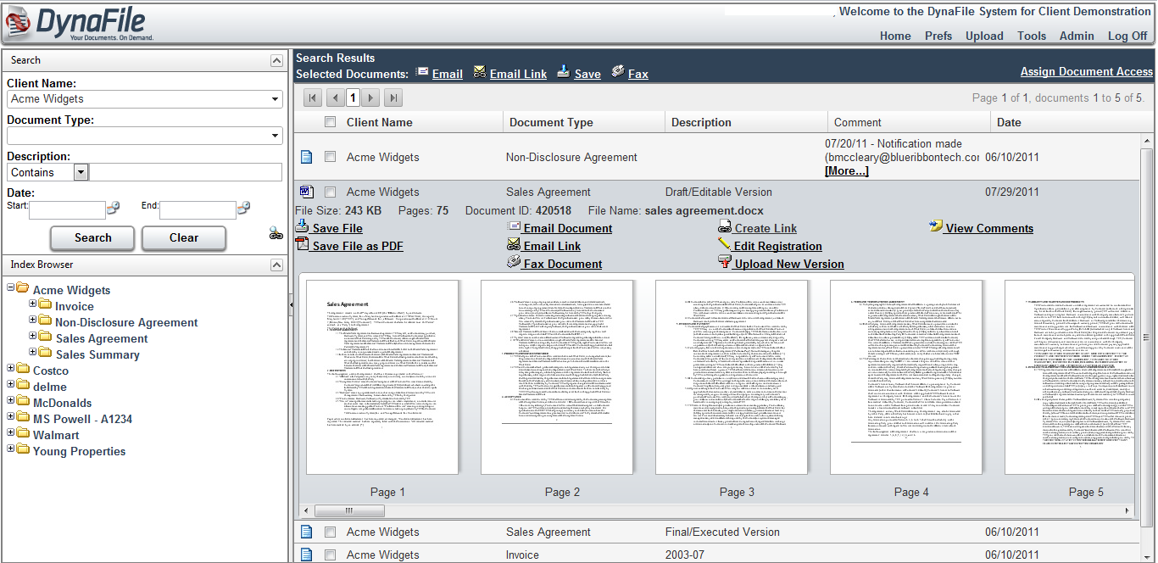Click the Description text input field
1158x563 pixels.
coord(186,172)
